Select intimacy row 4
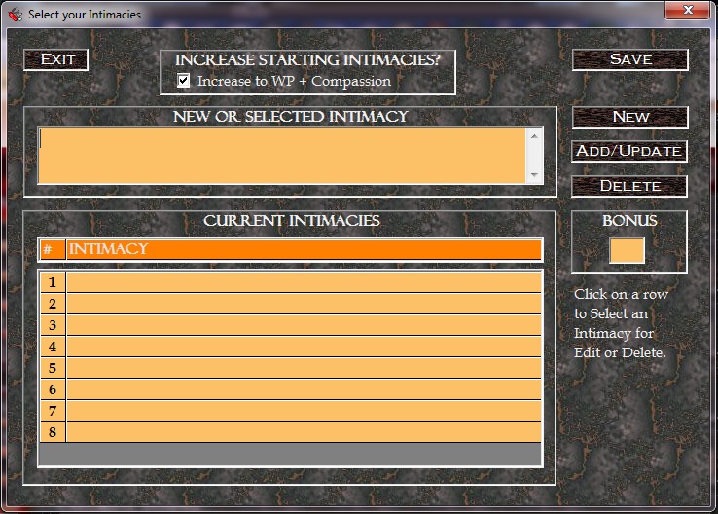 pos(290,347)
